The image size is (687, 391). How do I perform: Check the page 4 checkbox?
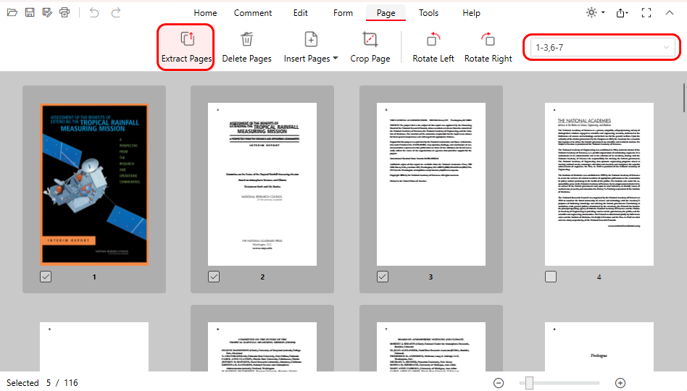[x=551, y=277]
